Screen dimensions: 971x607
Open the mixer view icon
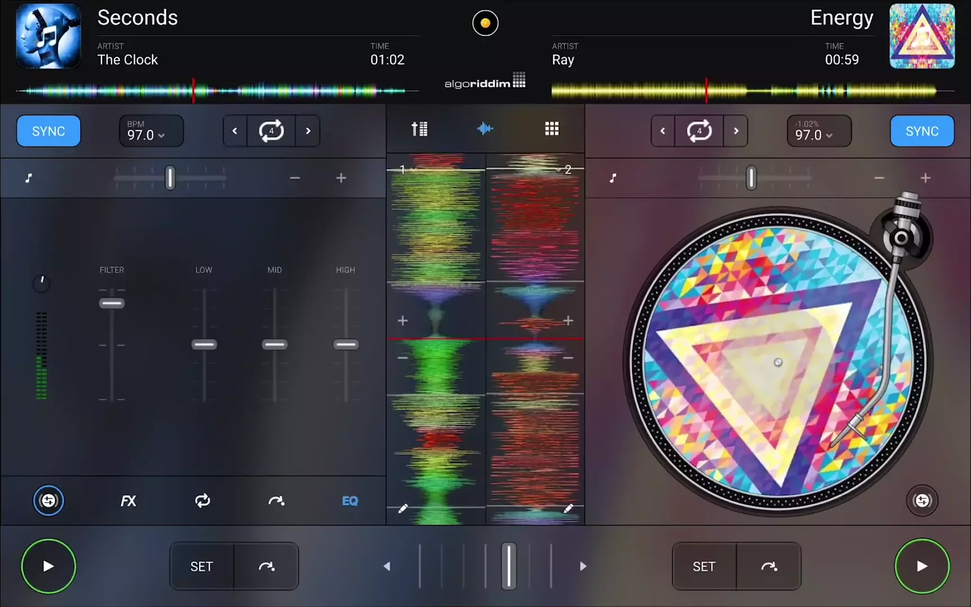[x=419, y=129]
